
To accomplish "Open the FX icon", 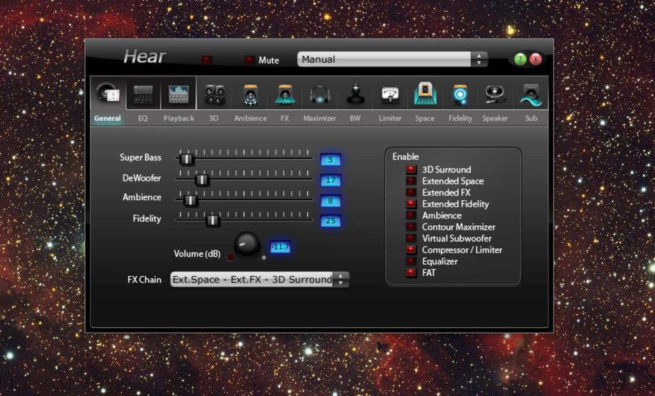I will click(x=285, y=95).
